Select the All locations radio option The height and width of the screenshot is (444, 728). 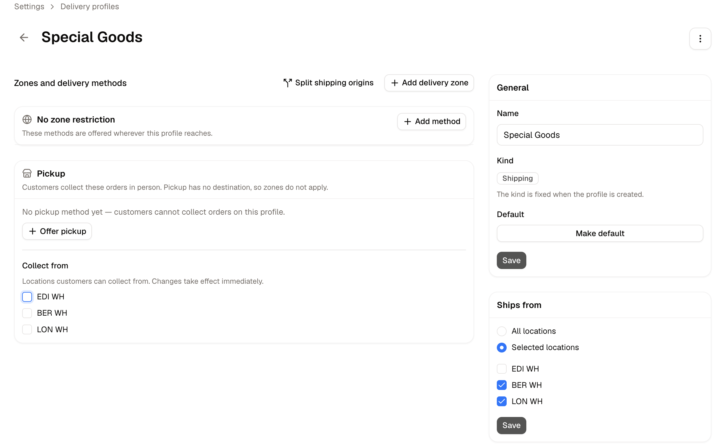(502, 331)
